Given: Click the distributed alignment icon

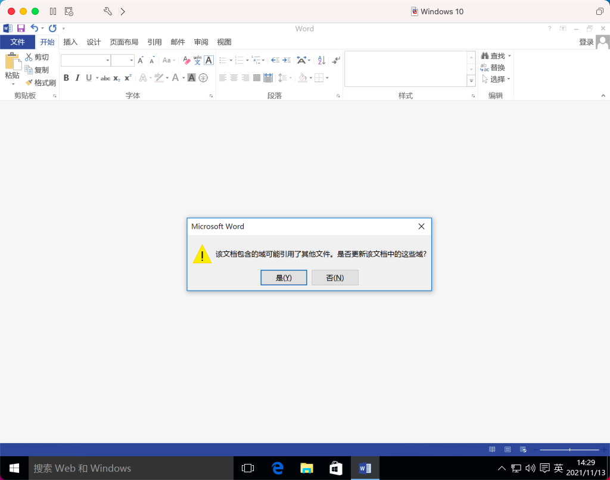Looking at the screenshot, I should click(268, 78).
